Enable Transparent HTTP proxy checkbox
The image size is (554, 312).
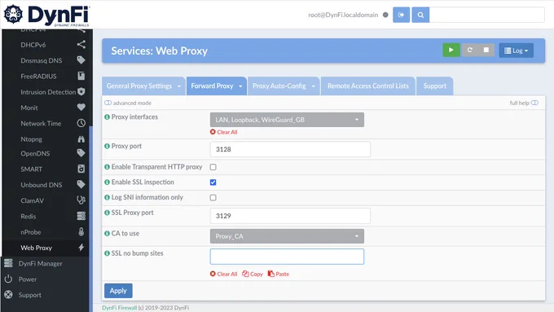coord(213,167)
